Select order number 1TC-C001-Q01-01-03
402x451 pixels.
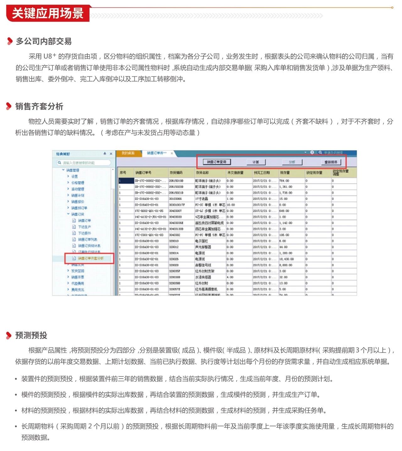(151, 235)
